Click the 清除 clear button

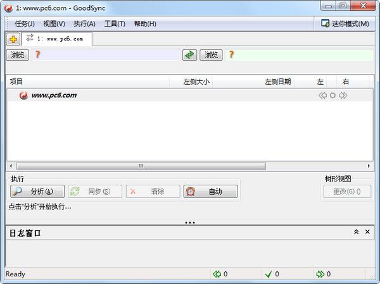[x=153, y=192]
